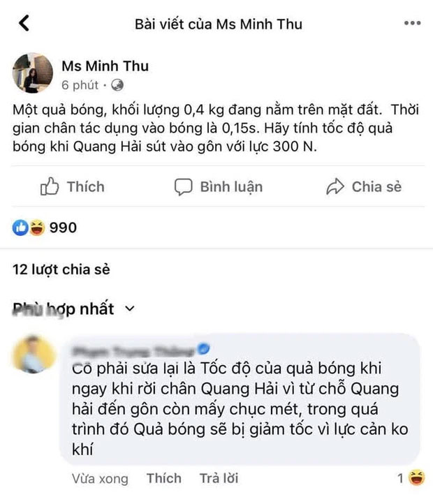Tap the thumbs-up Thích icon

50,187
